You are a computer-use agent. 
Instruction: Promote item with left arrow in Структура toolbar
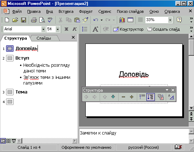point(86,97)
